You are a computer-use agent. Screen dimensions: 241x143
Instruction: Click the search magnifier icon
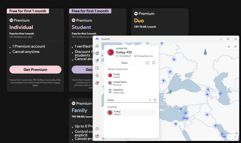155,100
